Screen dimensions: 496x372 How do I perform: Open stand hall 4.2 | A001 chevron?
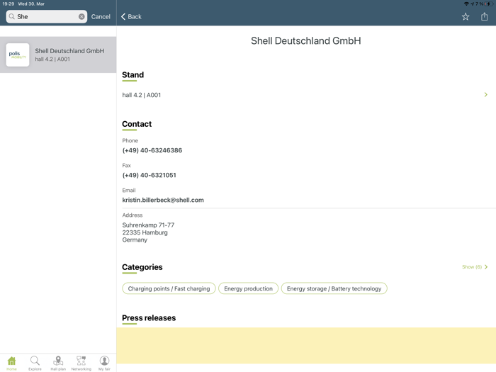[x=486, y=94]
